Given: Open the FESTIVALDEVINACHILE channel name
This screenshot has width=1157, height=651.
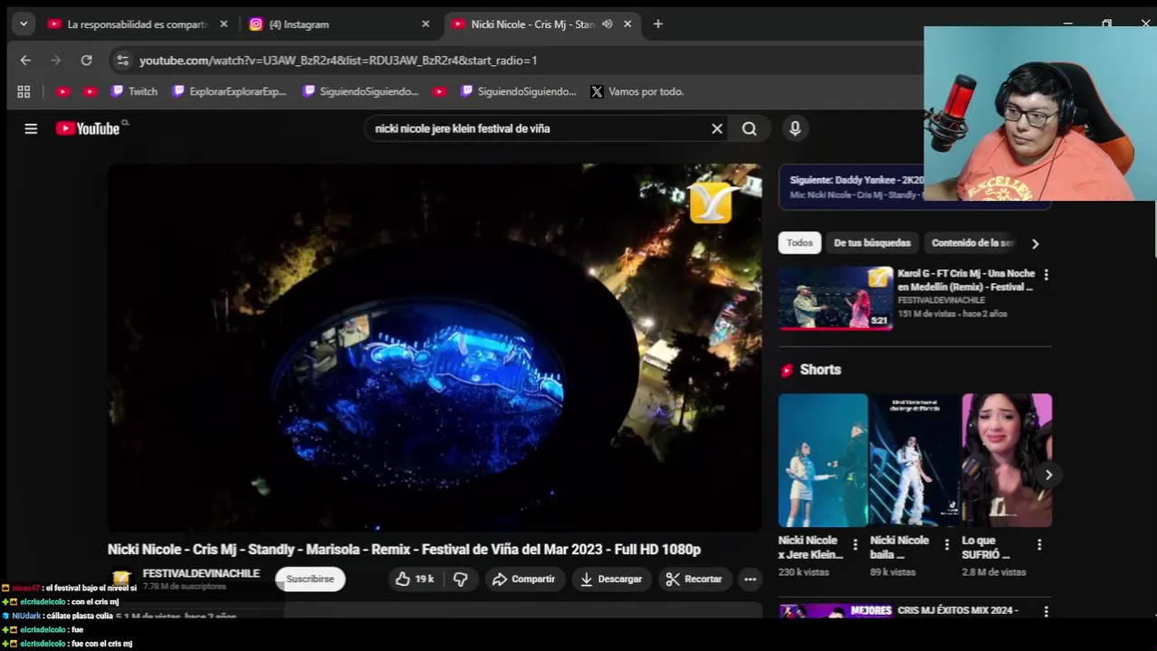Looking at the screenshot, I should (201, 573).
